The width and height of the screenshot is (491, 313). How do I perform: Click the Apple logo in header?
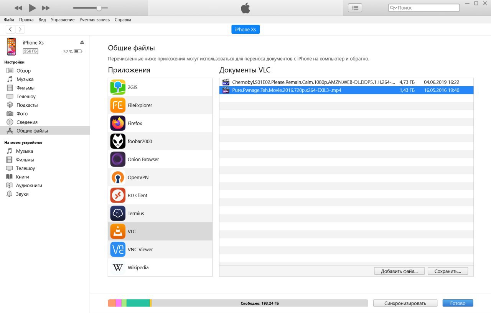(245, 8)
